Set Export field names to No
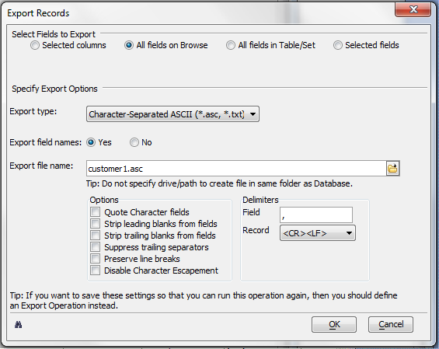 coord(134,142)
